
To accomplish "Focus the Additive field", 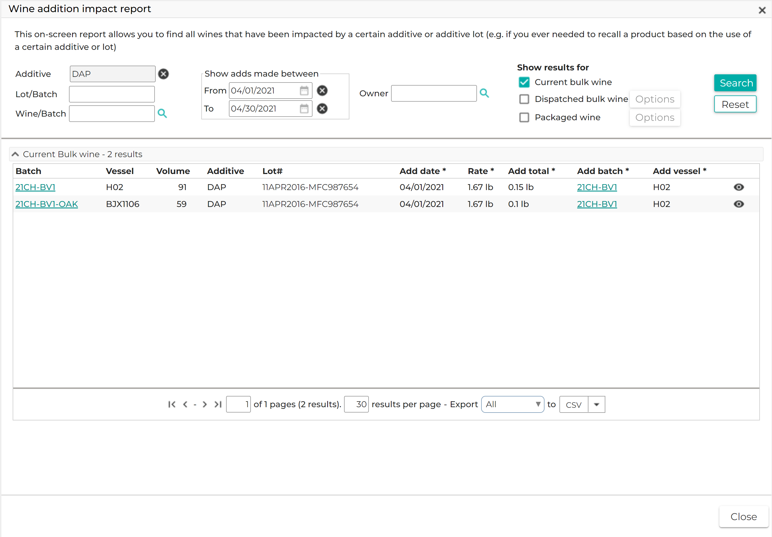I will (112, 74).
